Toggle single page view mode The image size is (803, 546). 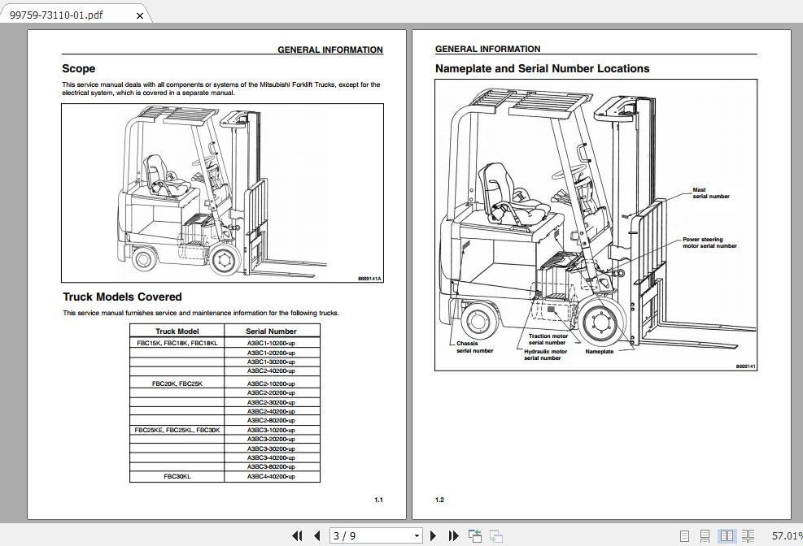coord(683,535)
